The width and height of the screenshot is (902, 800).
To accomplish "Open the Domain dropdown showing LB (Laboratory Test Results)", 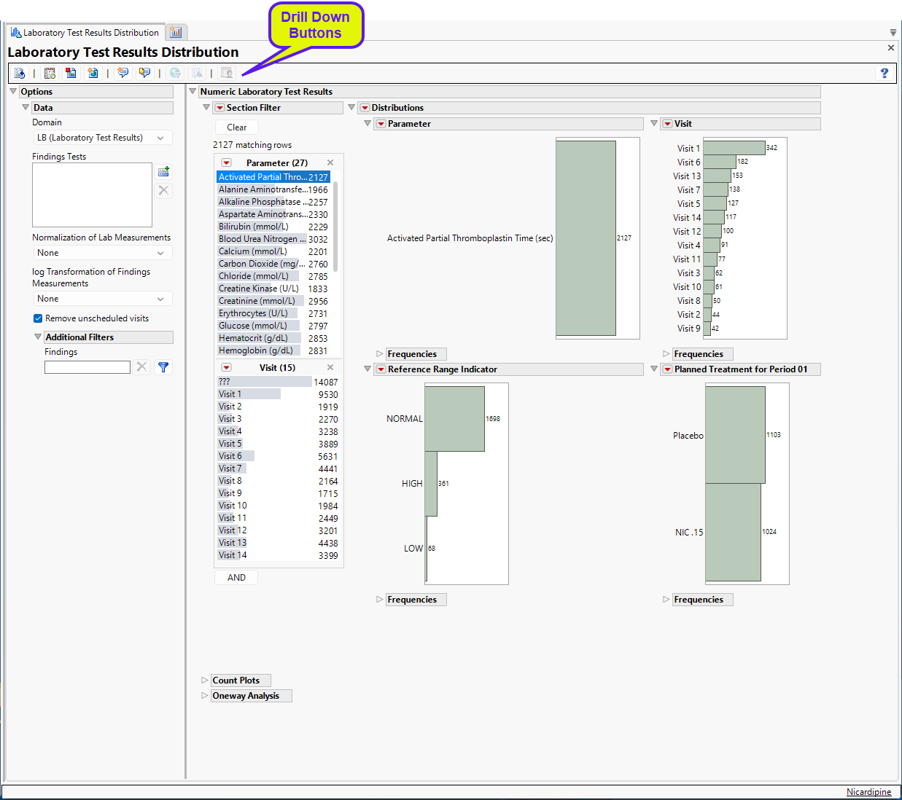I will point(101,138).
